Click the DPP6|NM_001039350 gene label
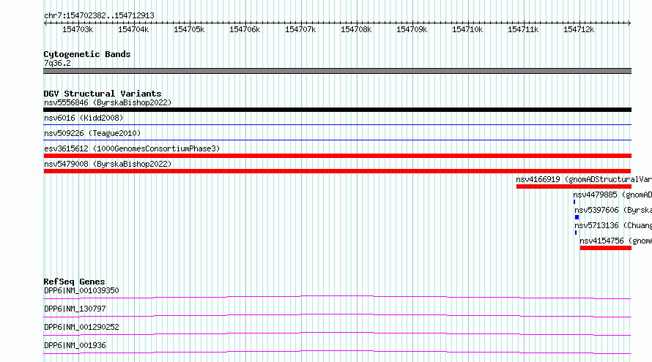652x362 pixels. click(x=81, y=290)
